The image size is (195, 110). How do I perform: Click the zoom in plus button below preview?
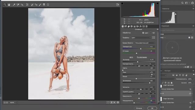pos(7,103)
